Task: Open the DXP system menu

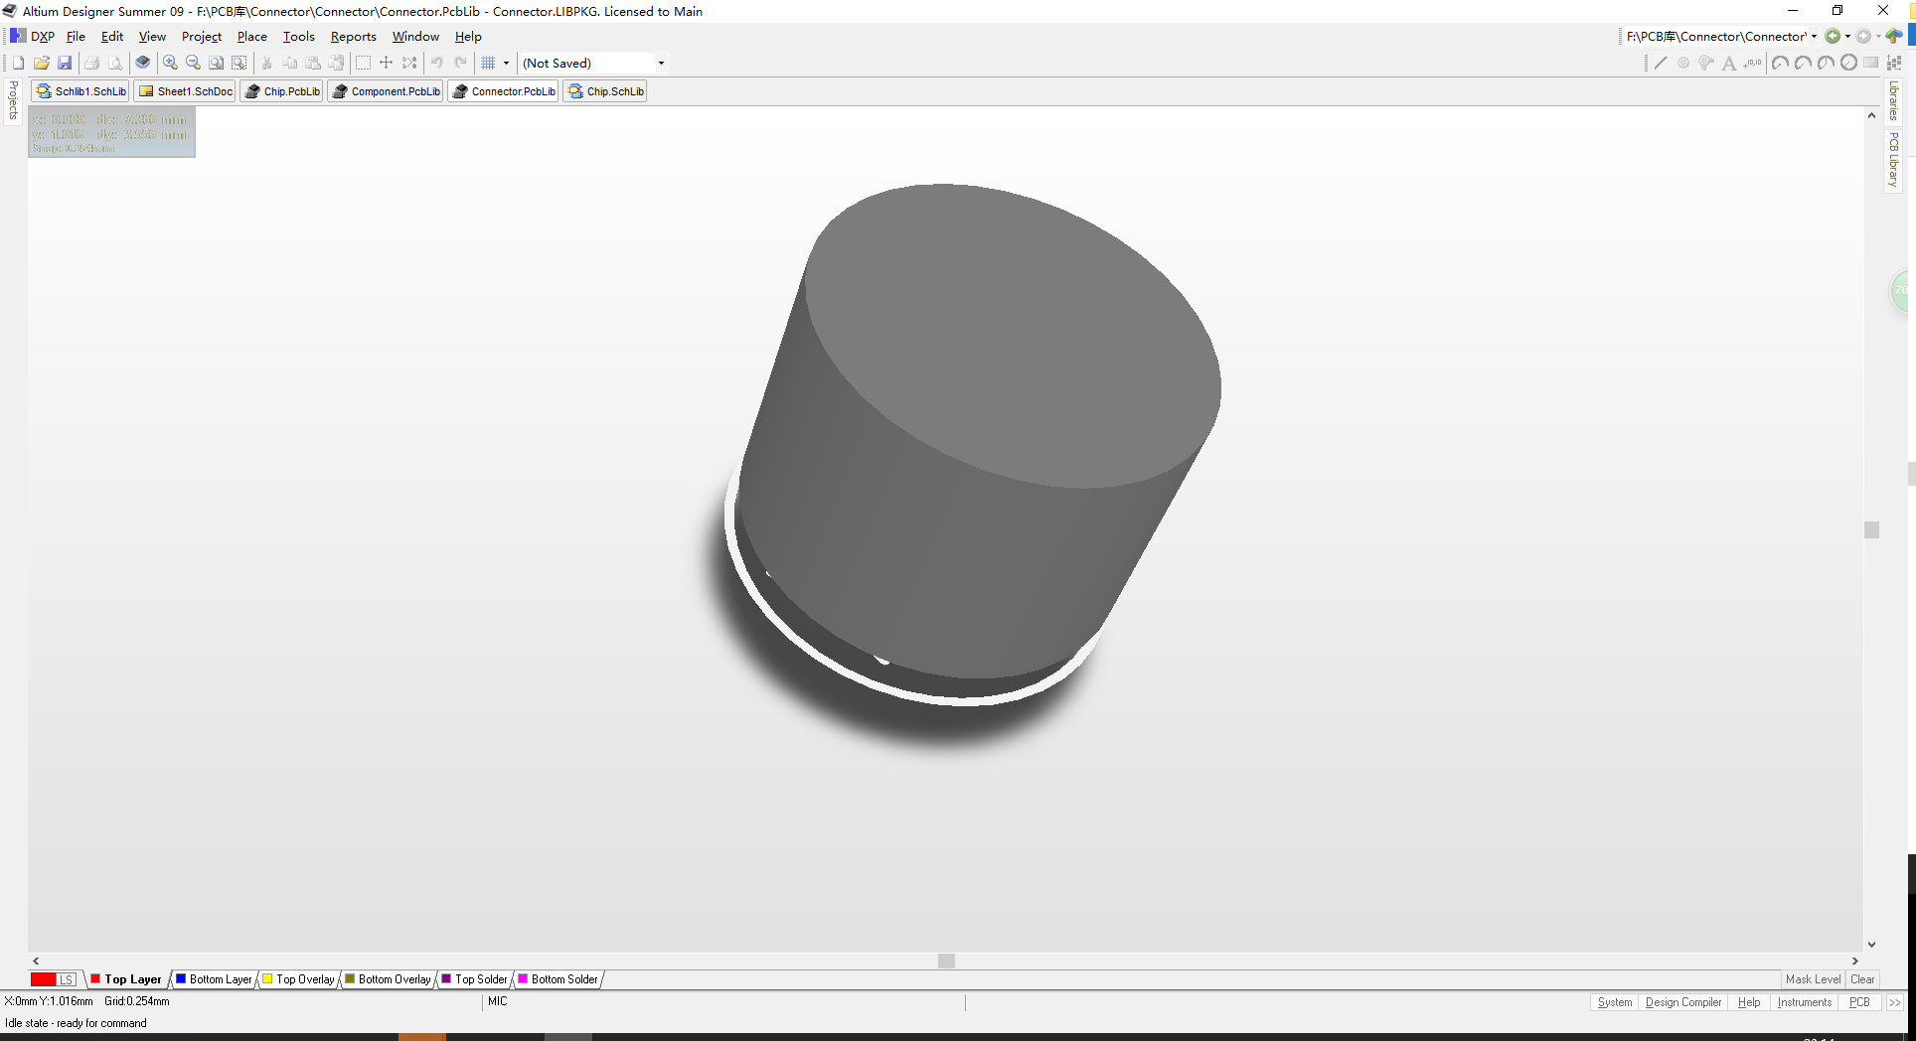Action: click(x=33, y=36)
